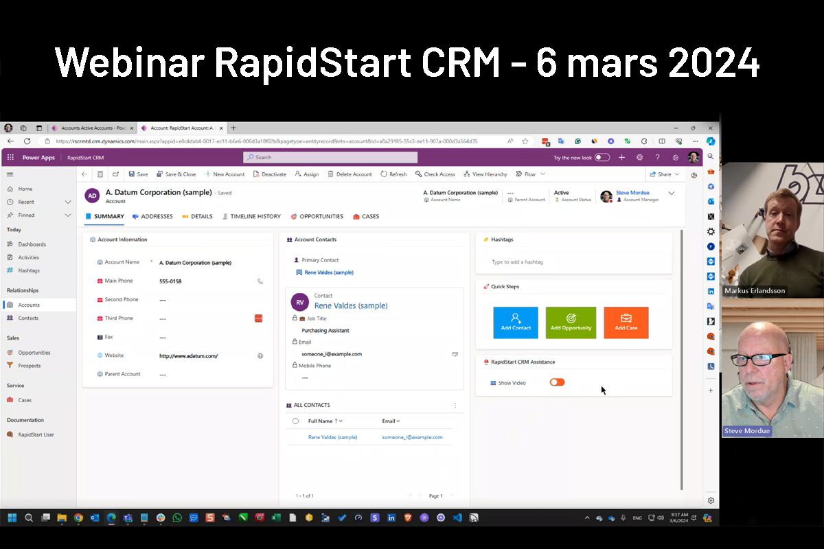Click the orange Add Case tile
This screenshot has height=549, width=824.
[x=626, y=323]
